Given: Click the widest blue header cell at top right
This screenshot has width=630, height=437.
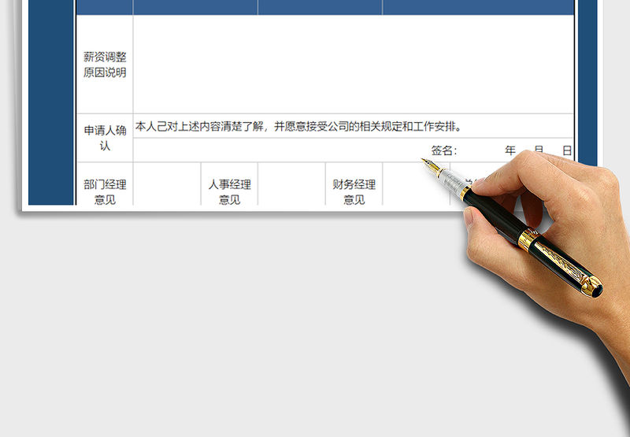Looking at the screenshot, I should pyautogui.click(x=478, y=7).
